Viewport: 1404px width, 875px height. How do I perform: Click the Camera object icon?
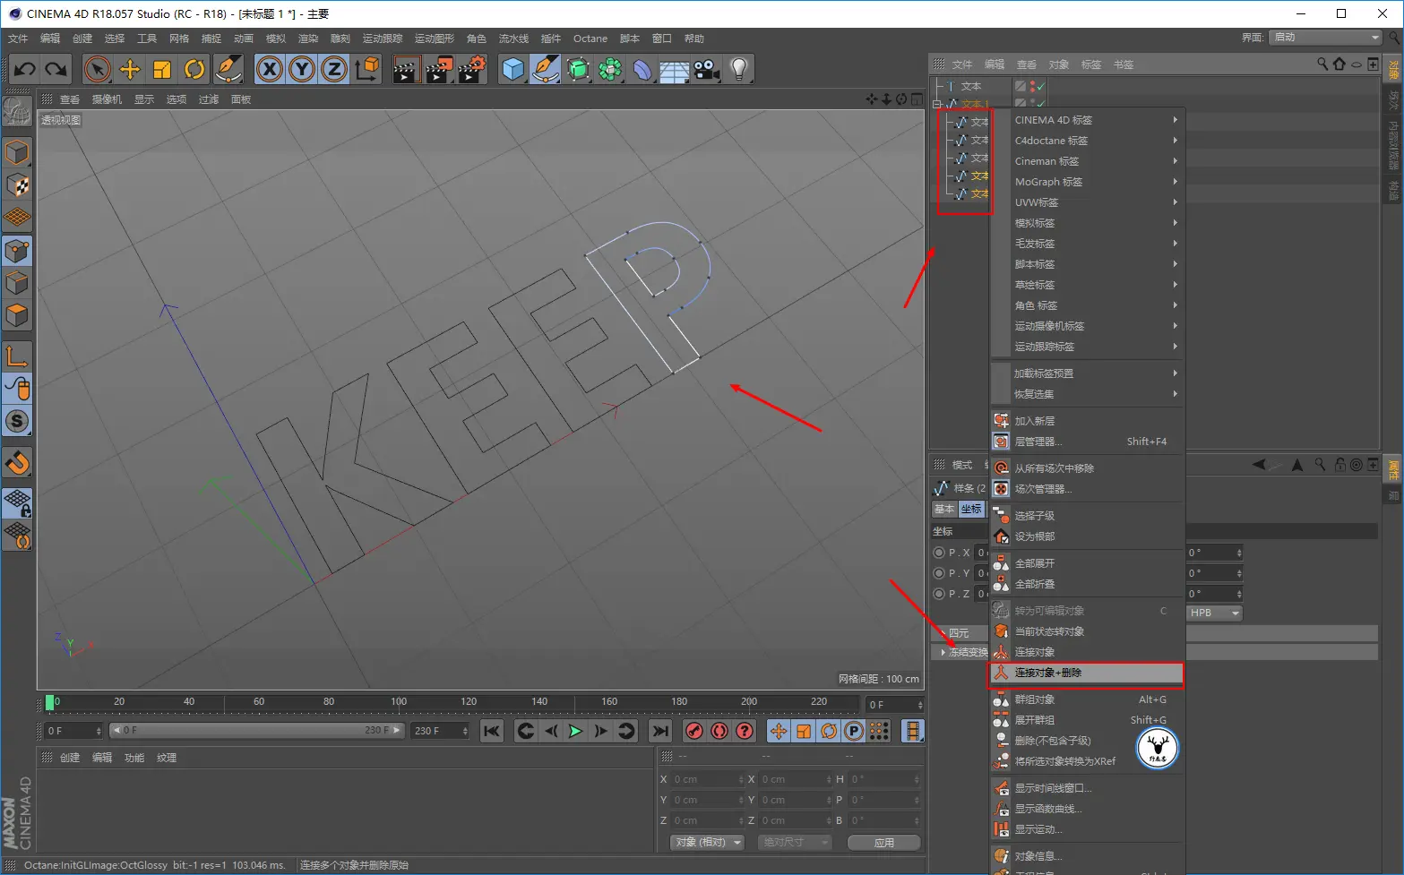pos(707,69)
